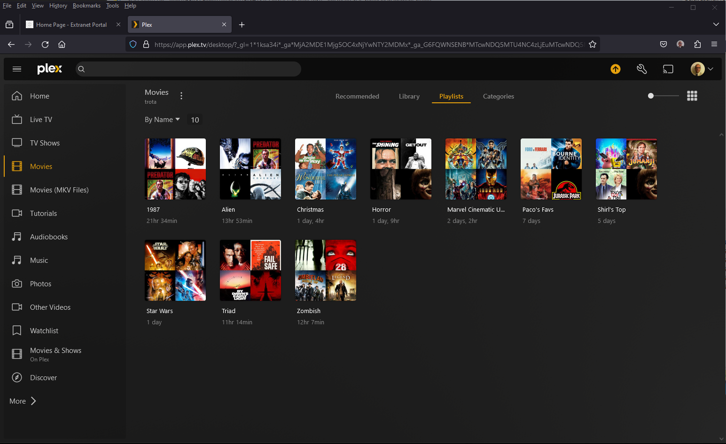Go to browser home page
Viewport: 726px width, 444px height.
(62, 45)
